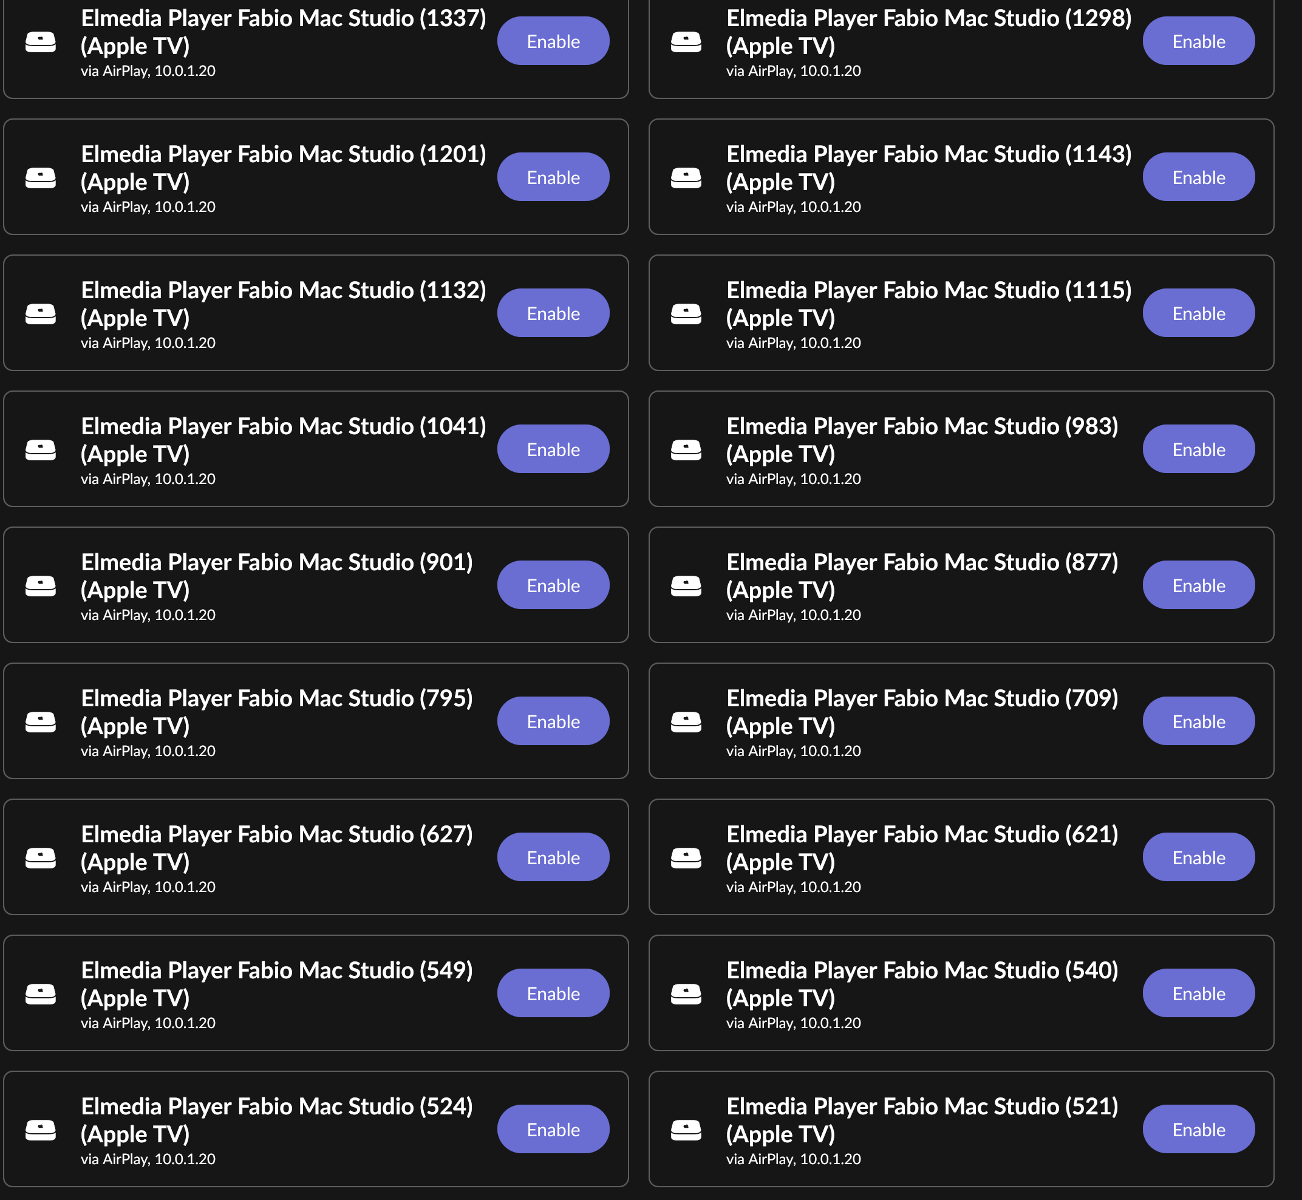
Task: Click the Apple TV icon for device (621)
Action: click(686, 859)
